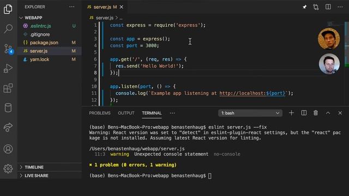Open the Extensions view

pos(8,88)
